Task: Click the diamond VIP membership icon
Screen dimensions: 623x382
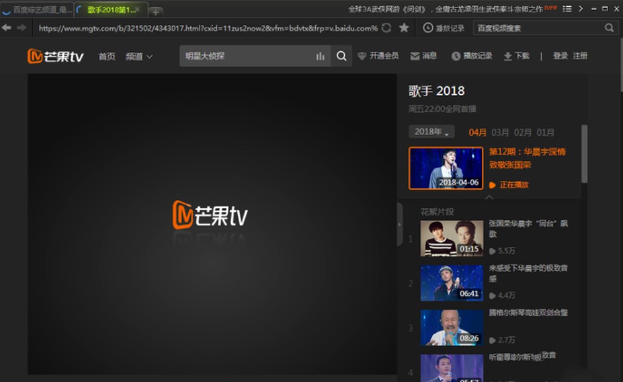Action: point(362,56)
